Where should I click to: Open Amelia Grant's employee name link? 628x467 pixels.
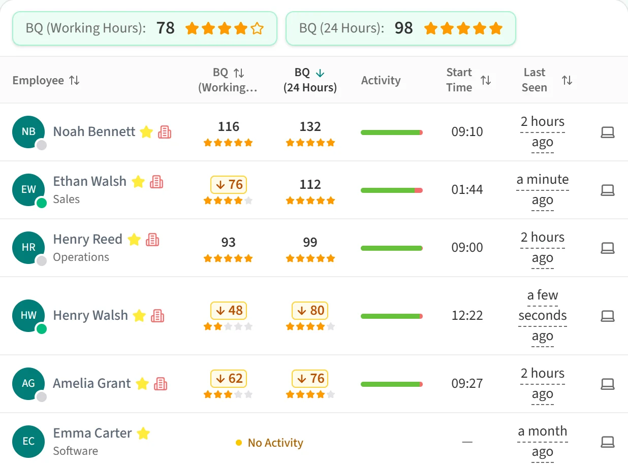(92, 383)
